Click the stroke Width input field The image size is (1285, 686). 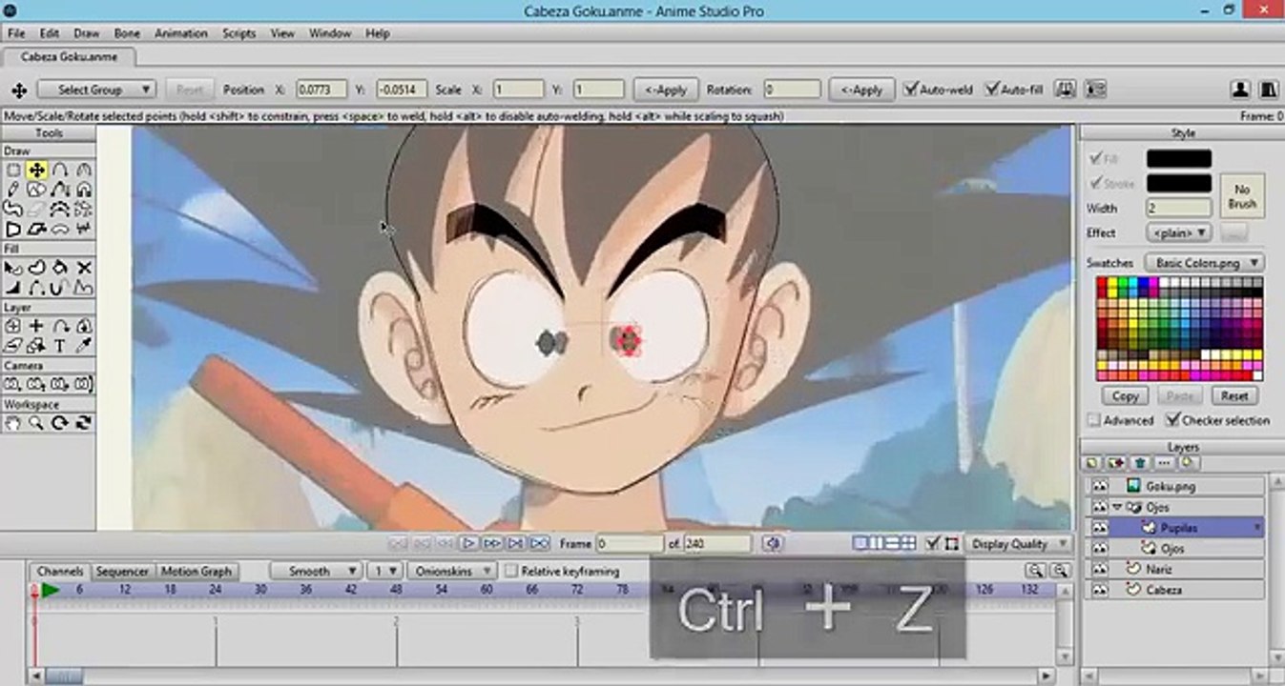[1179, 208]
